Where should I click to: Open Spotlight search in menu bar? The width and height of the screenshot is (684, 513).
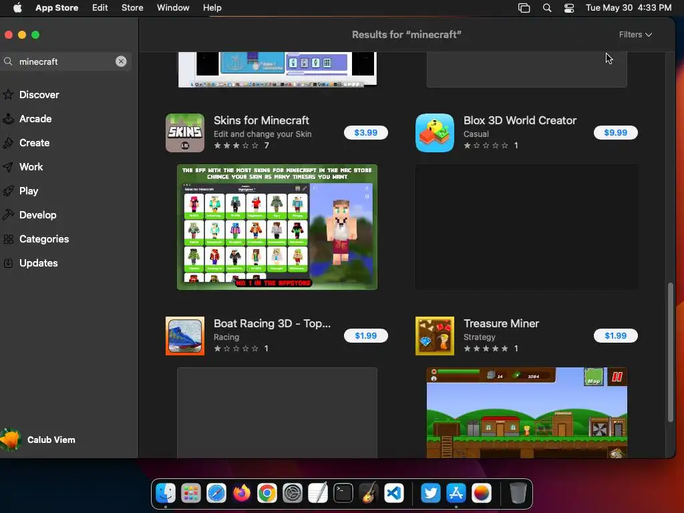pyautogui.click(x=547, y=8)
